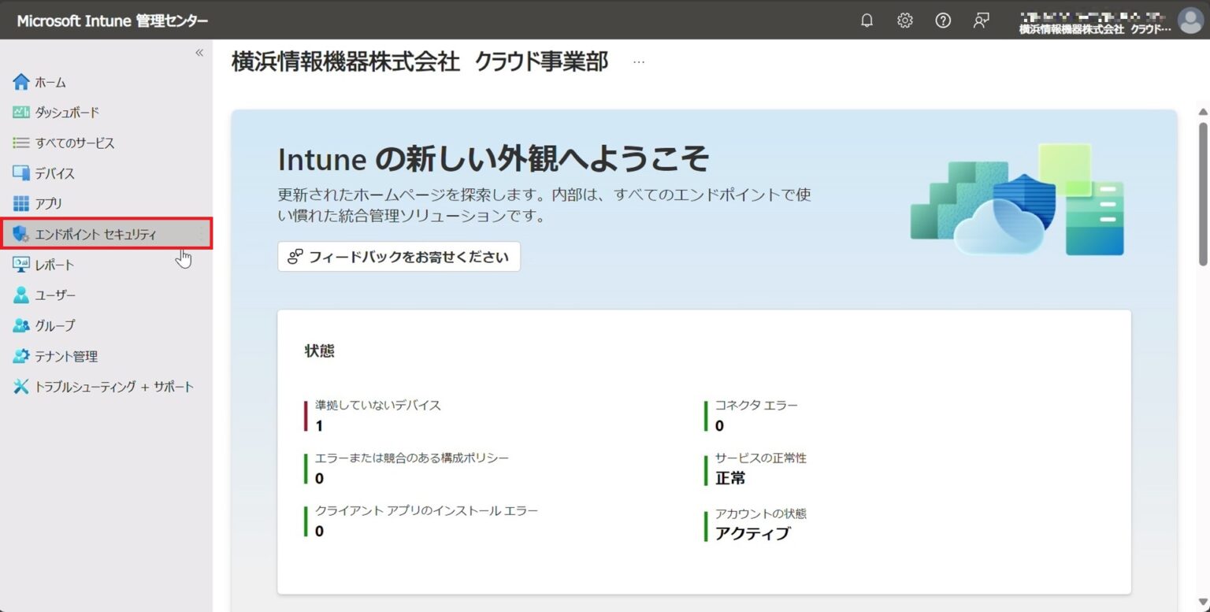Open the notifications bell
This screenshot has height=612, width=1210.
pyautogui.click(x=867, y=20)
